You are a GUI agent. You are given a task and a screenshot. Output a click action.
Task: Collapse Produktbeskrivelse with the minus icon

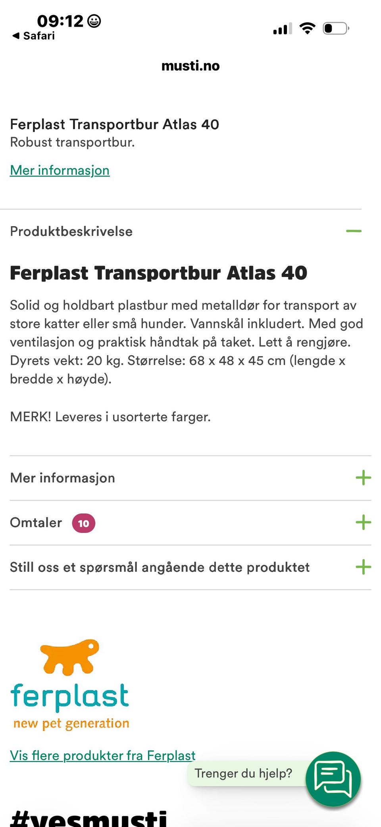354,231
